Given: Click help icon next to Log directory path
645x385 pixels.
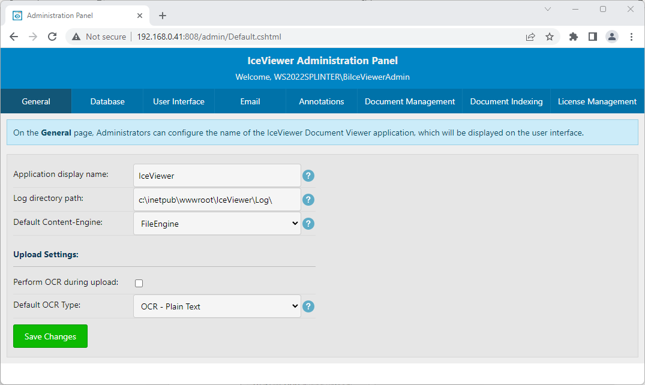Looking at the screenshot, I should [308, 200].
